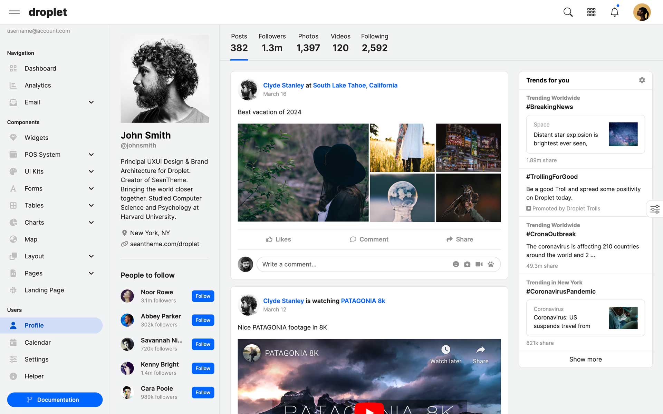The image size is (663, 414).
Task: Click Watch later on PATAGONIA video
Action: (x=445, y=355)
